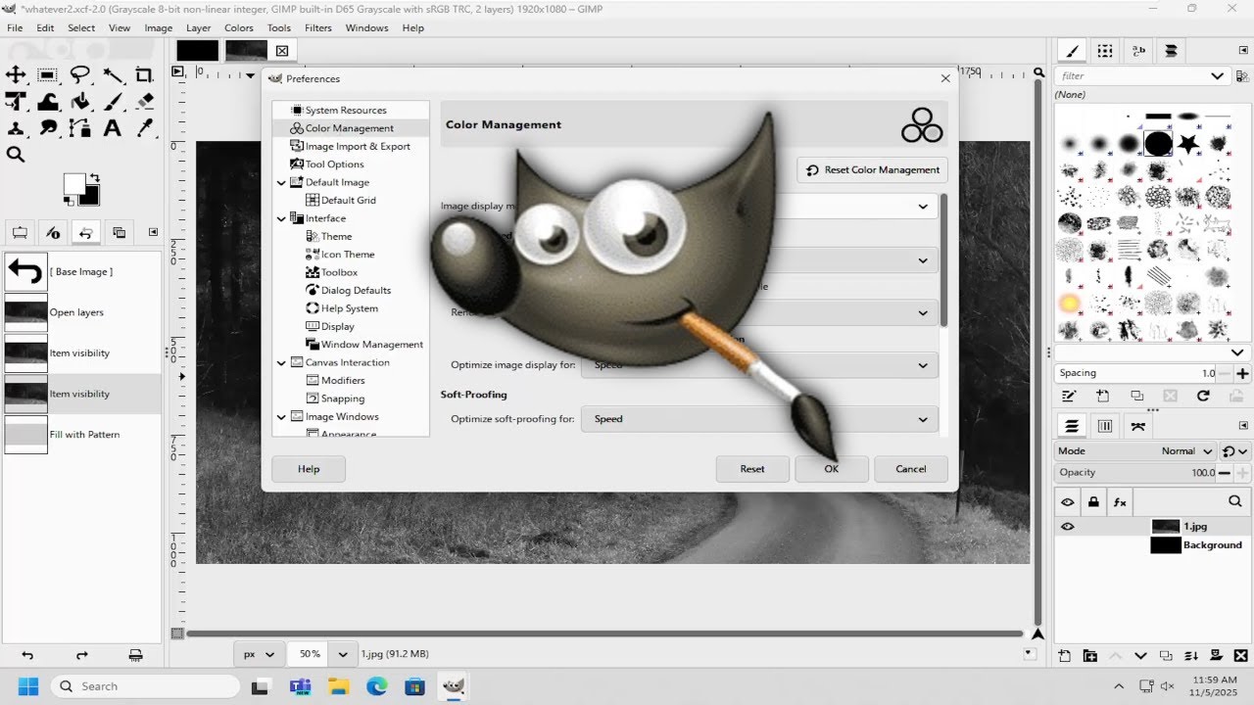Pick the Fuzzy Select magic wand
Image resolution: width=1254 pixels, height=705 pixels.
pyautogui.click(x=113, y=74)
